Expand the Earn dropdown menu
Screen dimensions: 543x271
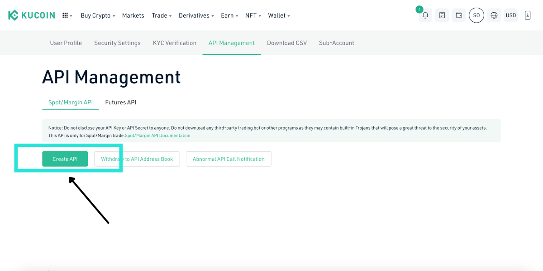tap(229, 15)
